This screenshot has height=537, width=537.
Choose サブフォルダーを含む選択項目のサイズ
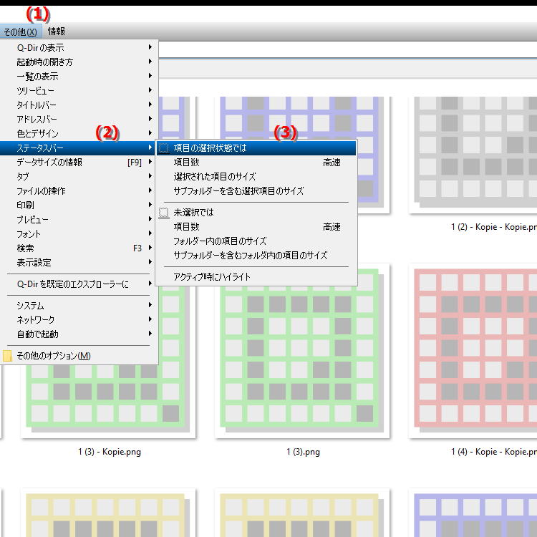(256, 191)
